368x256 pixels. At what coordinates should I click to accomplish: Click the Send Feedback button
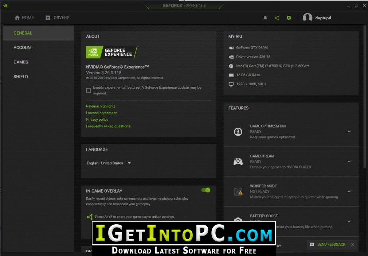tap(328, 244)
